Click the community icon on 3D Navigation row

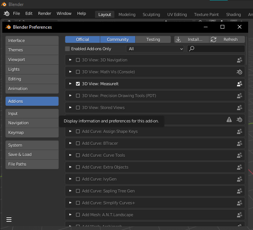pyautogui.click(x=240, y=60)
